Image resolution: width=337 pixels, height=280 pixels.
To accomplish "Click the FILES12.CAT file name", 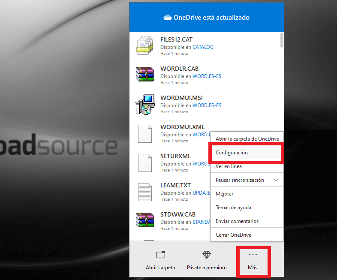I will [x=177, y=39].
